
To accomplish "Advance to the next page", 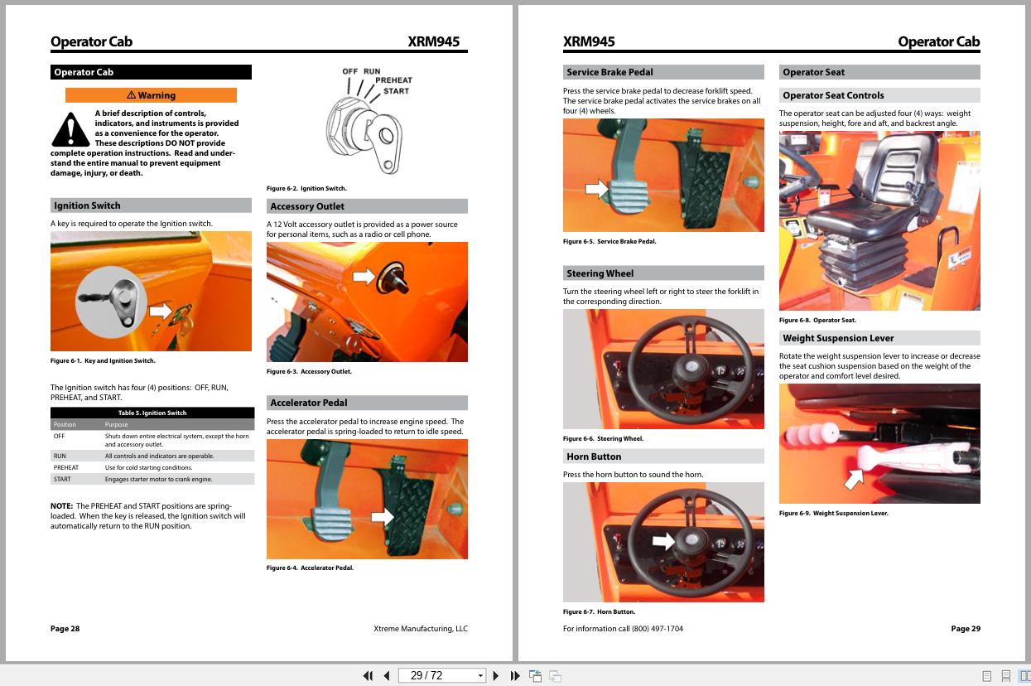I will [495, 676].
